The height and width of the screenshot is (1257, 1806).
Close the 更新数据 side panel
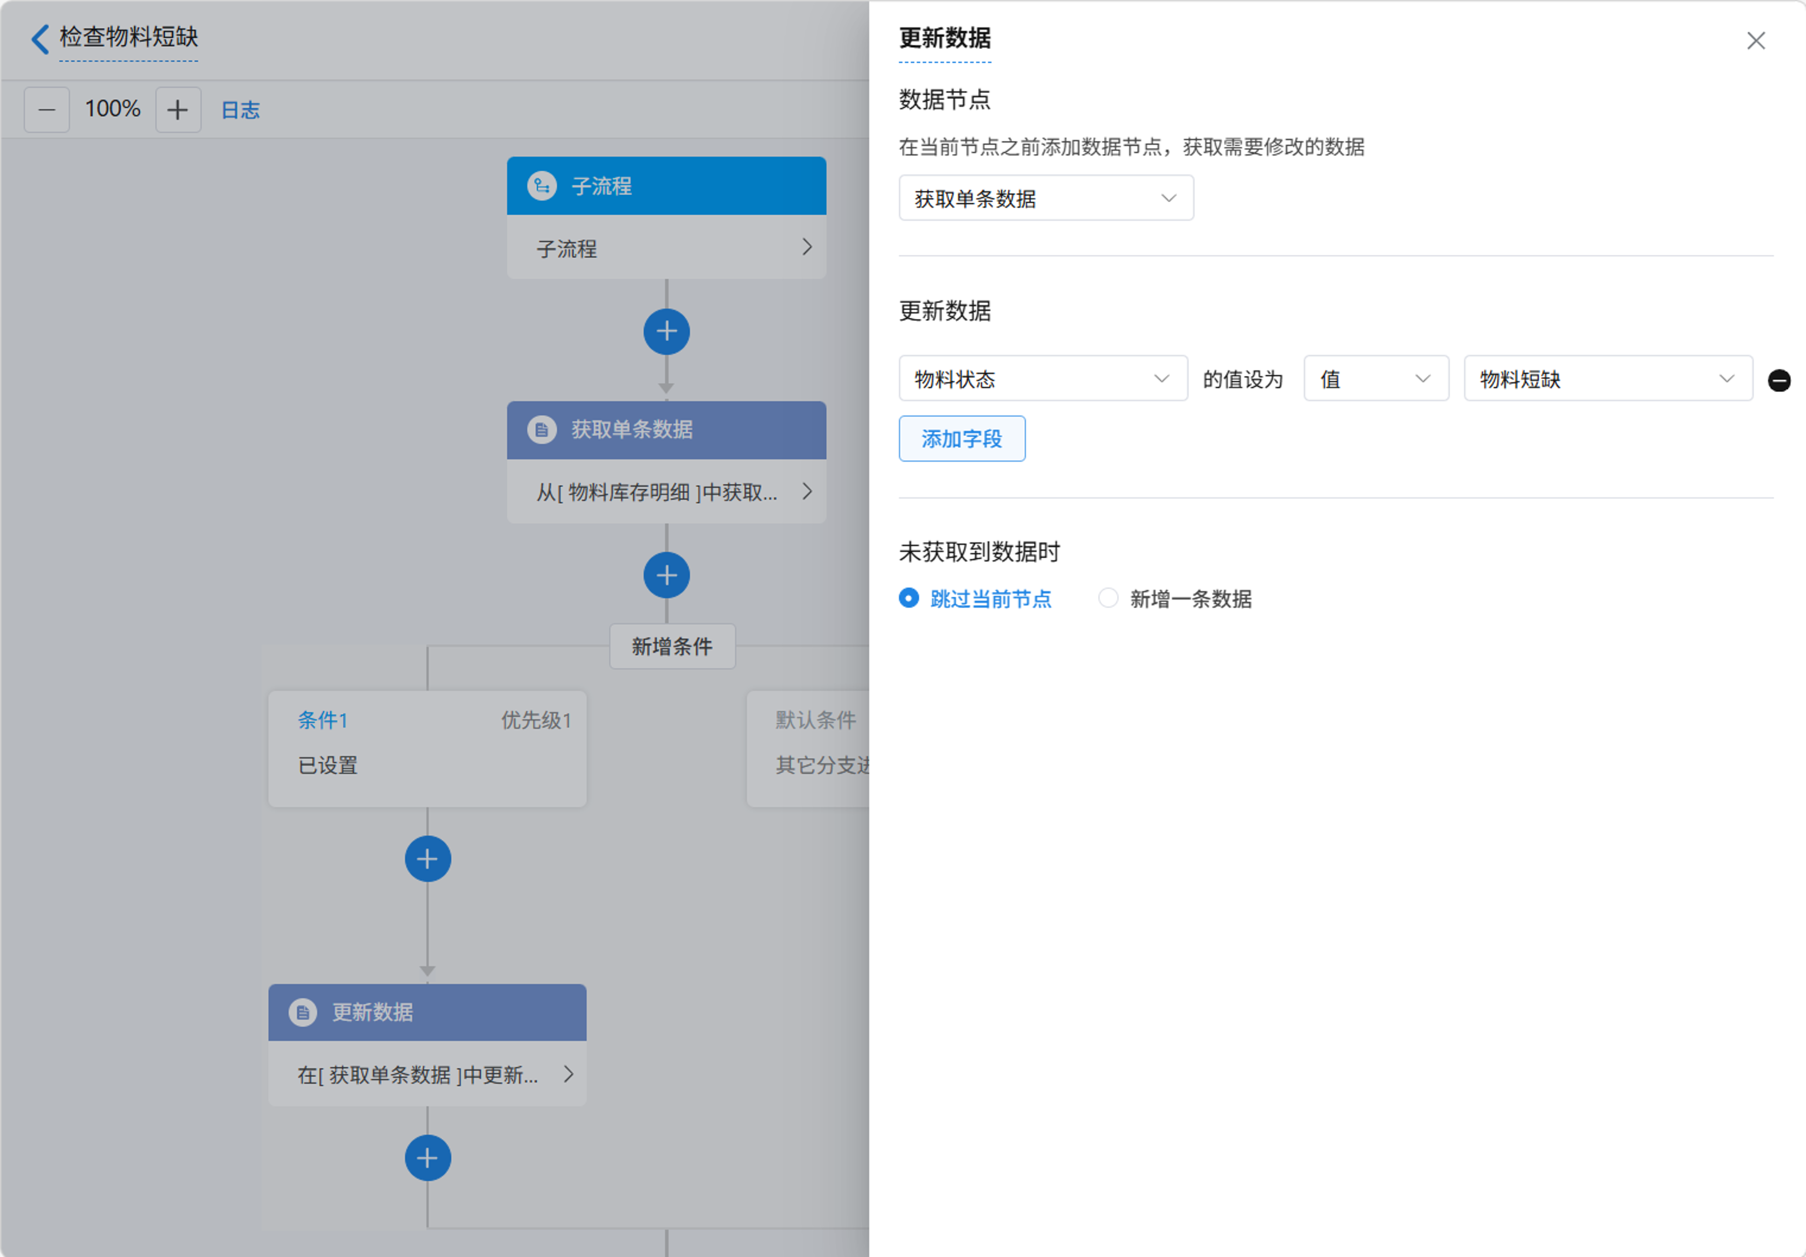(x=1755, y=41)
